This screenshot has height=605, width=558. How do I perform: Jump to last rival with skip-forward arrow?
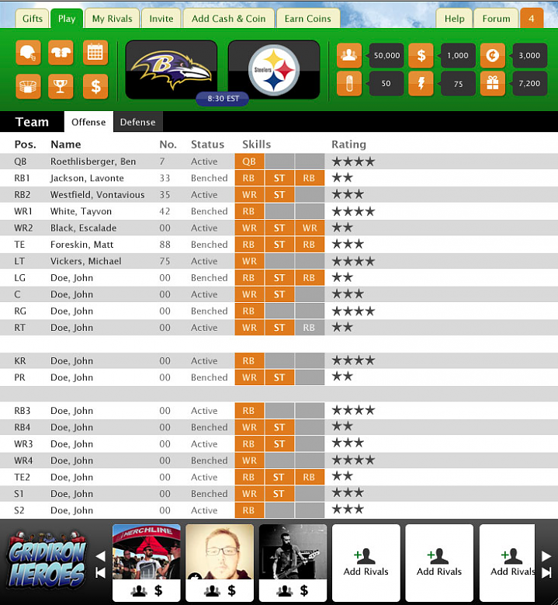click(546, 573)
